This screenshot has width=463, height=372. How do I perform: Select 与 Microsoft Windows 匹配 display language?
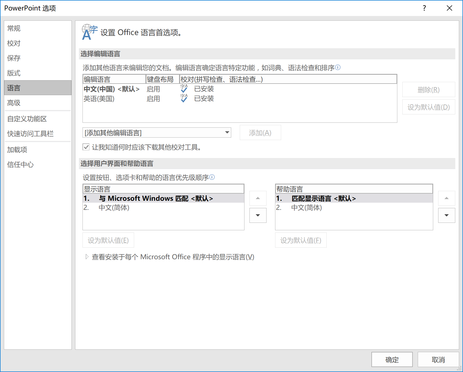point(163,198)
